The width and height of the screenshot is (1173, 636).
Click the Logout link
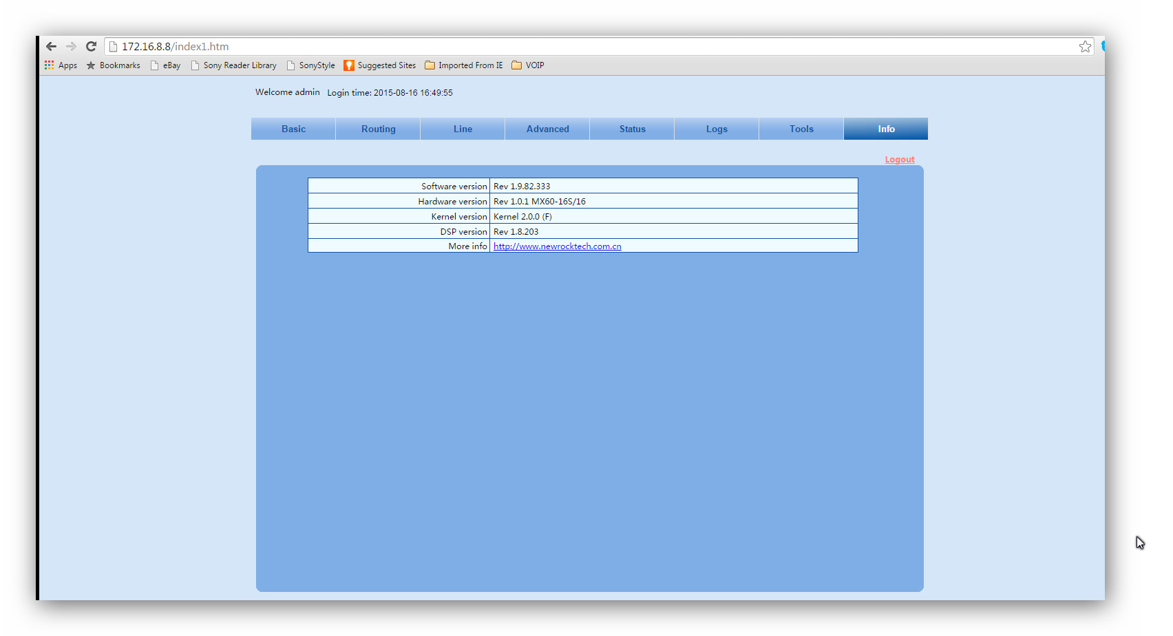click(x=899, y=160)
